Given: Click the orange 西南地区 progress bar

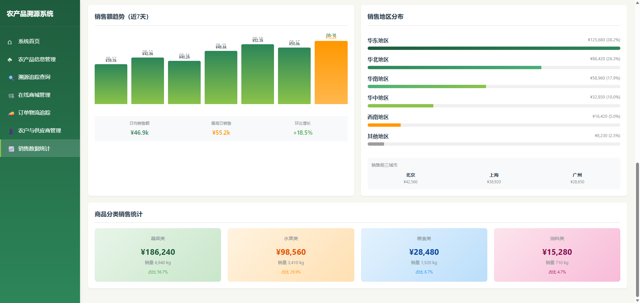Looking at the screenshot, I should point(384,125).
